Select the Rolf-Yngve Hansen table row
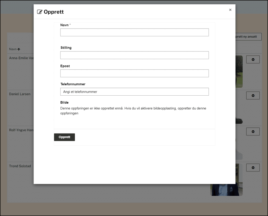This screenshot has height=216, width=268. 19,130
